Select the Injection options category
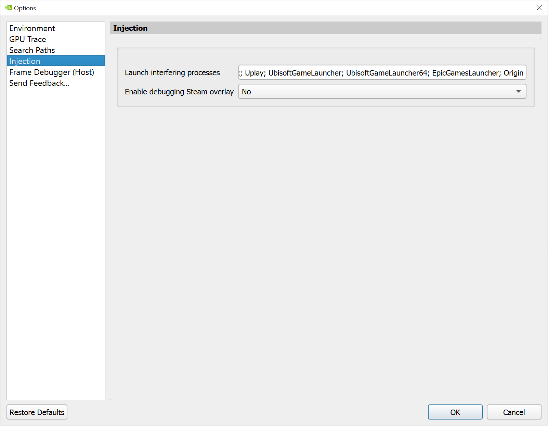 (x=25, y=61)
